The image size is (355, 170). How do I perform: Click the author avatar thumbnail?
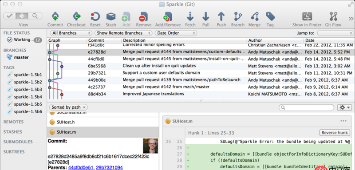[x=150, y=146]
